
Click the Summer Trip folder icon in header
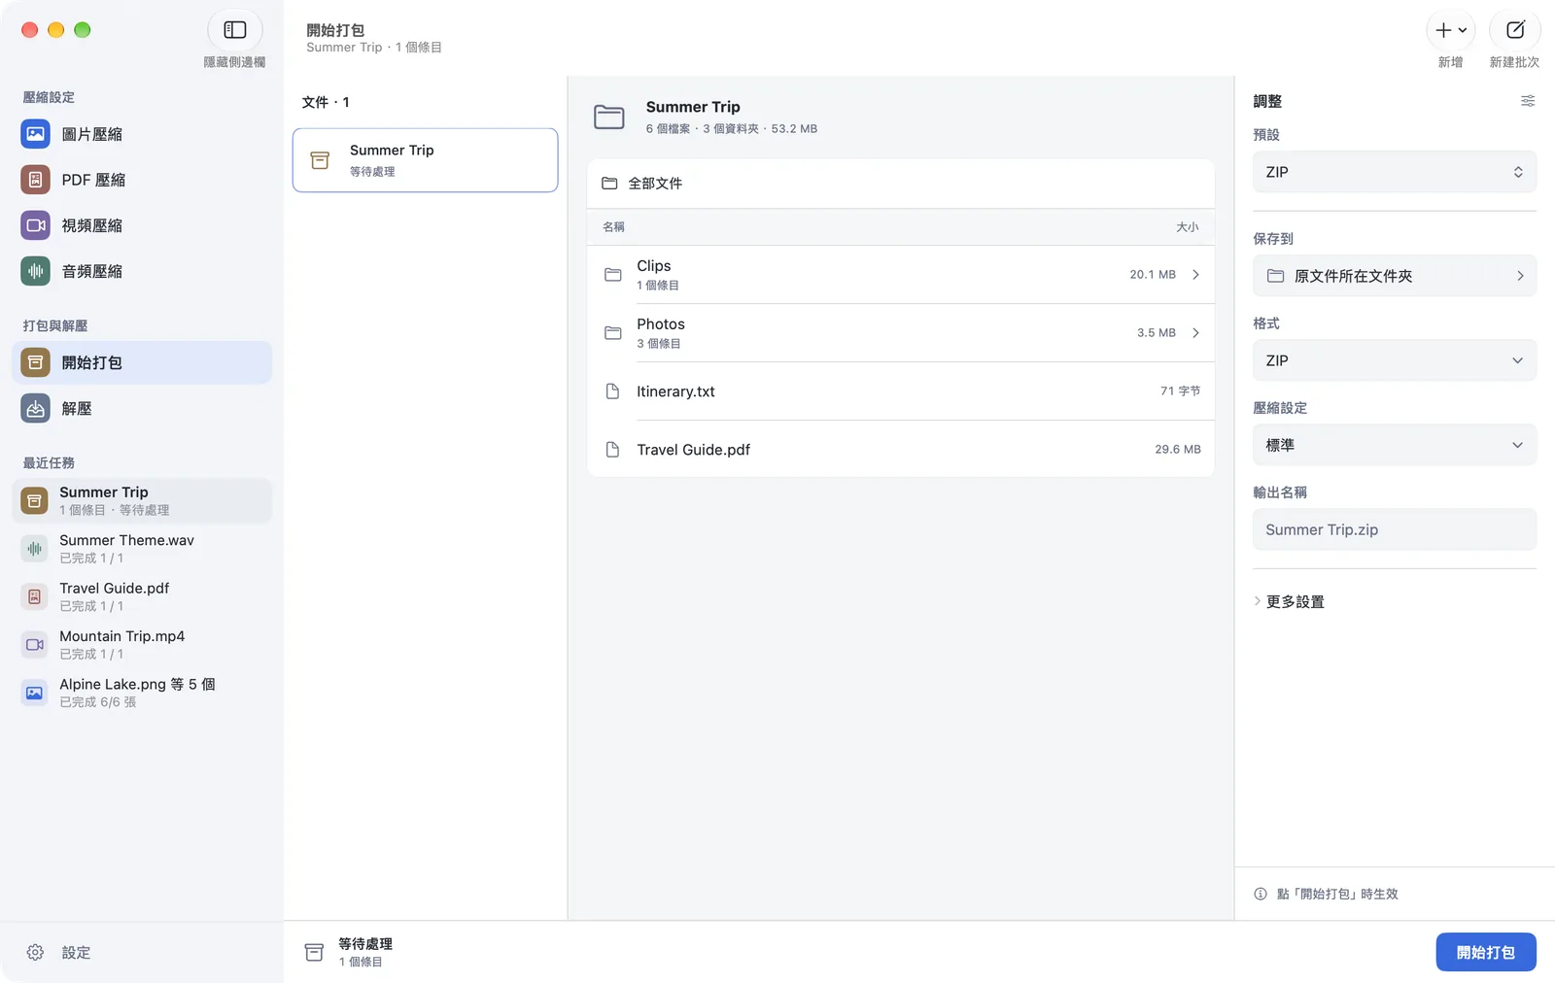point(609,117)
